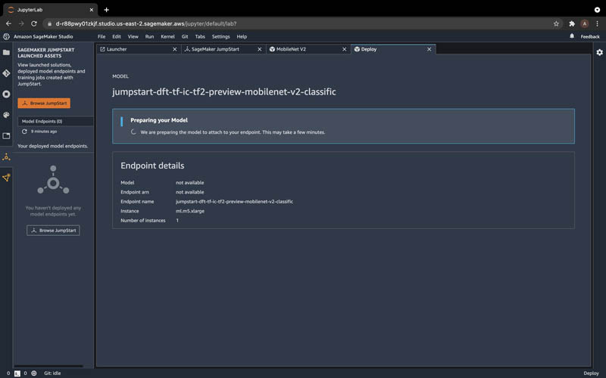Open the Chrome three-dot menu

coord(598,23)
